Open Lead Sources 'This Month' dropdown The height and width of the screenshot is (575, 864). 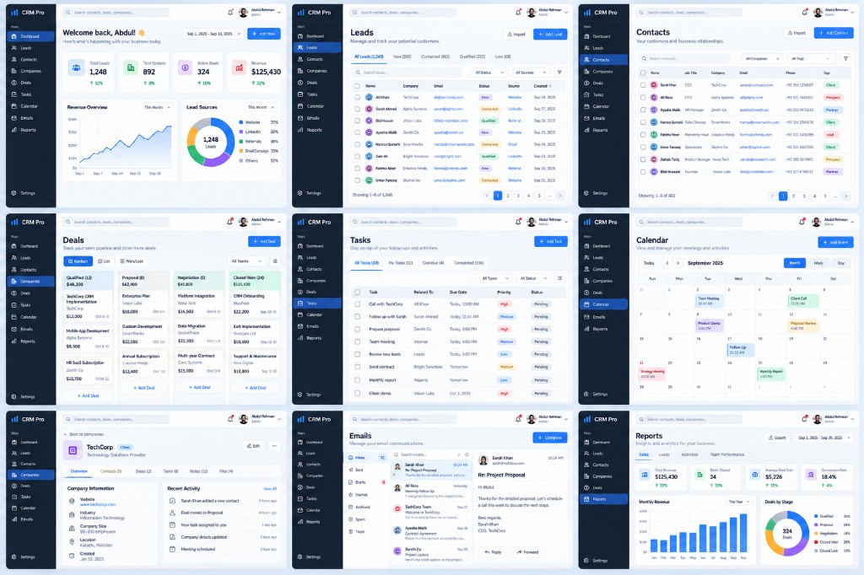(x=261, y=107)
